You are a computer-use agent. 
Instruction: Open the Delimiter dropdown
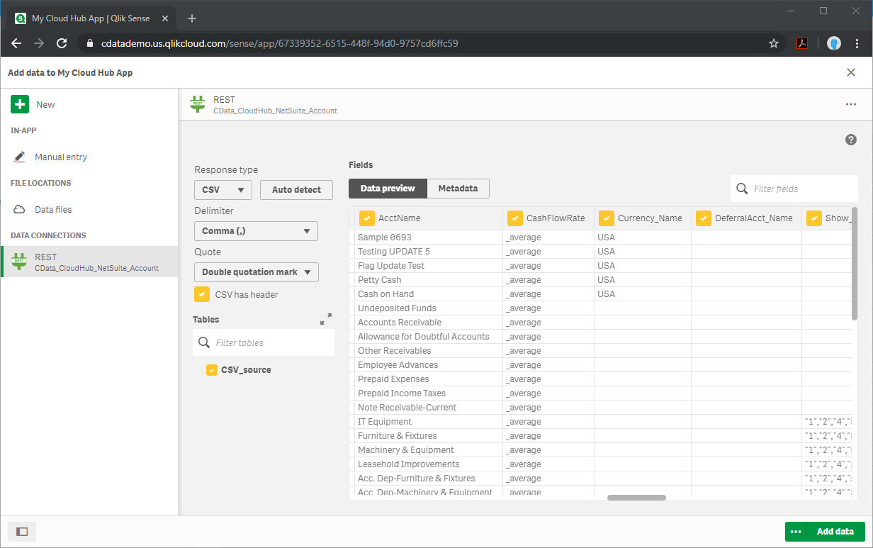pos(256,230)
